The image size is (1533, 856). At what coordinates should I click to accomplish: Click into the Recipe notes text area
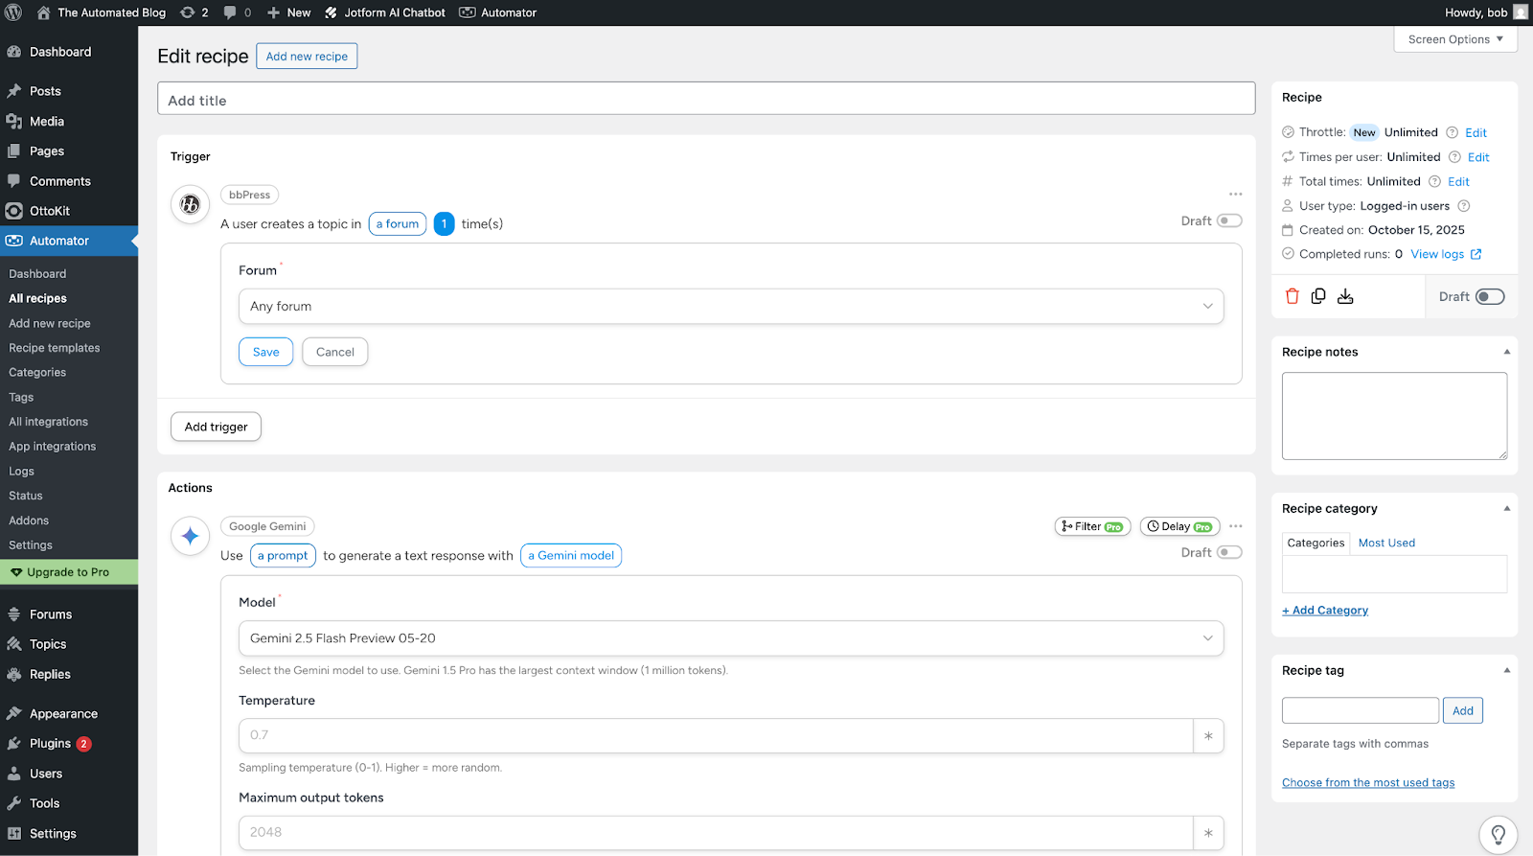coord(1394,416)
